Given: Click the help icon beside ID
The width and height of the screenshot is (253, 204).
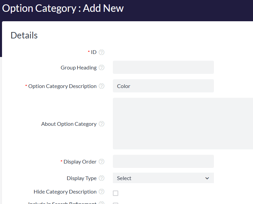Looking at the screenshot, I should click(x=101, y=52).
